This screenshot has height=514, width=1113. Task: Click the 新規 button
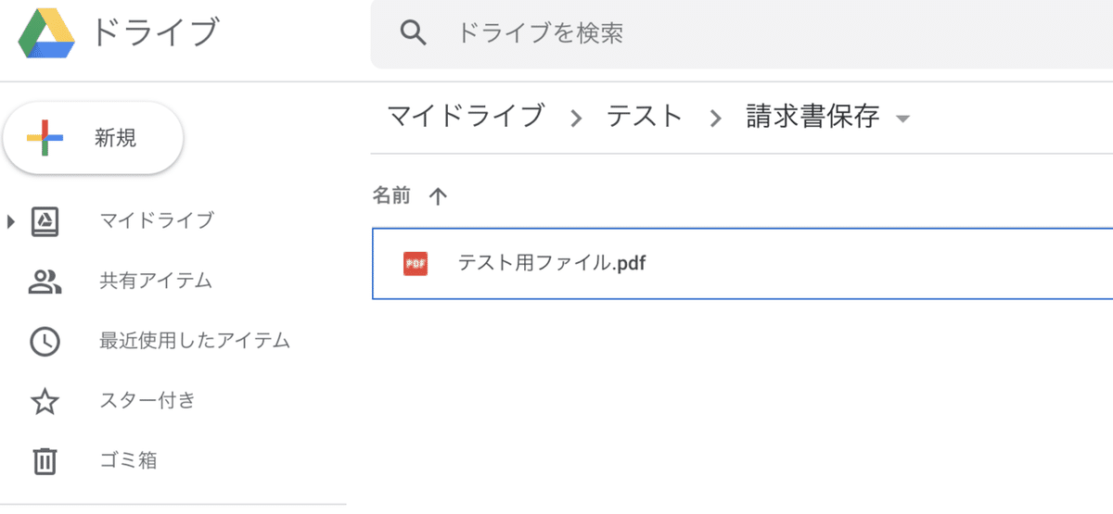[x=93, y=138]
